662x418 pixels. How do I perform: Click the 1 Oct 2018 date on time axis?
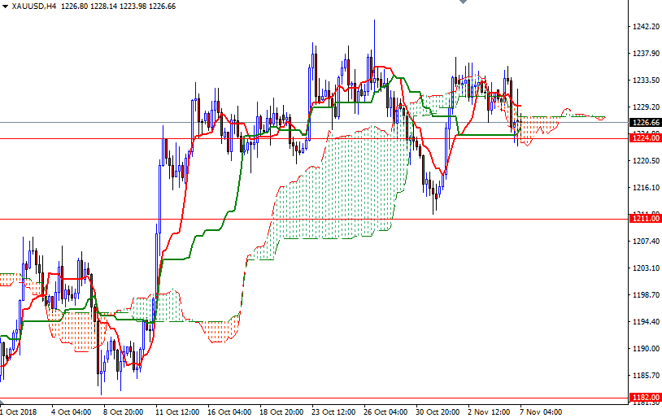20,411
